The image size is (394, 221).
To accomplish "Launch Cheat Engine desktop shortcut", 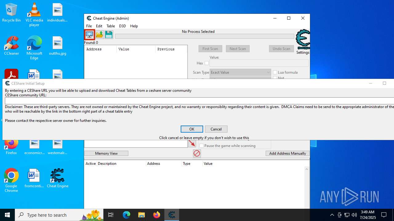I will coord(58,178).
